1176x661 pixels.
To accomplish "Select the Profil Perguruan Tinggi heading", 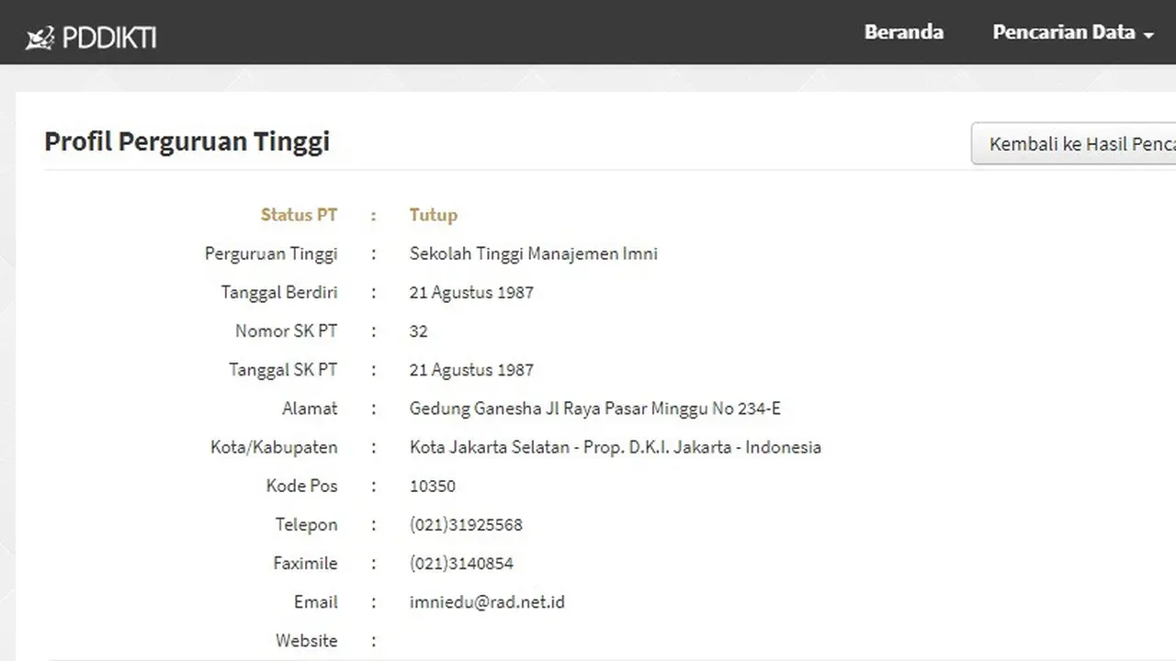I will [x=187, y=141].
